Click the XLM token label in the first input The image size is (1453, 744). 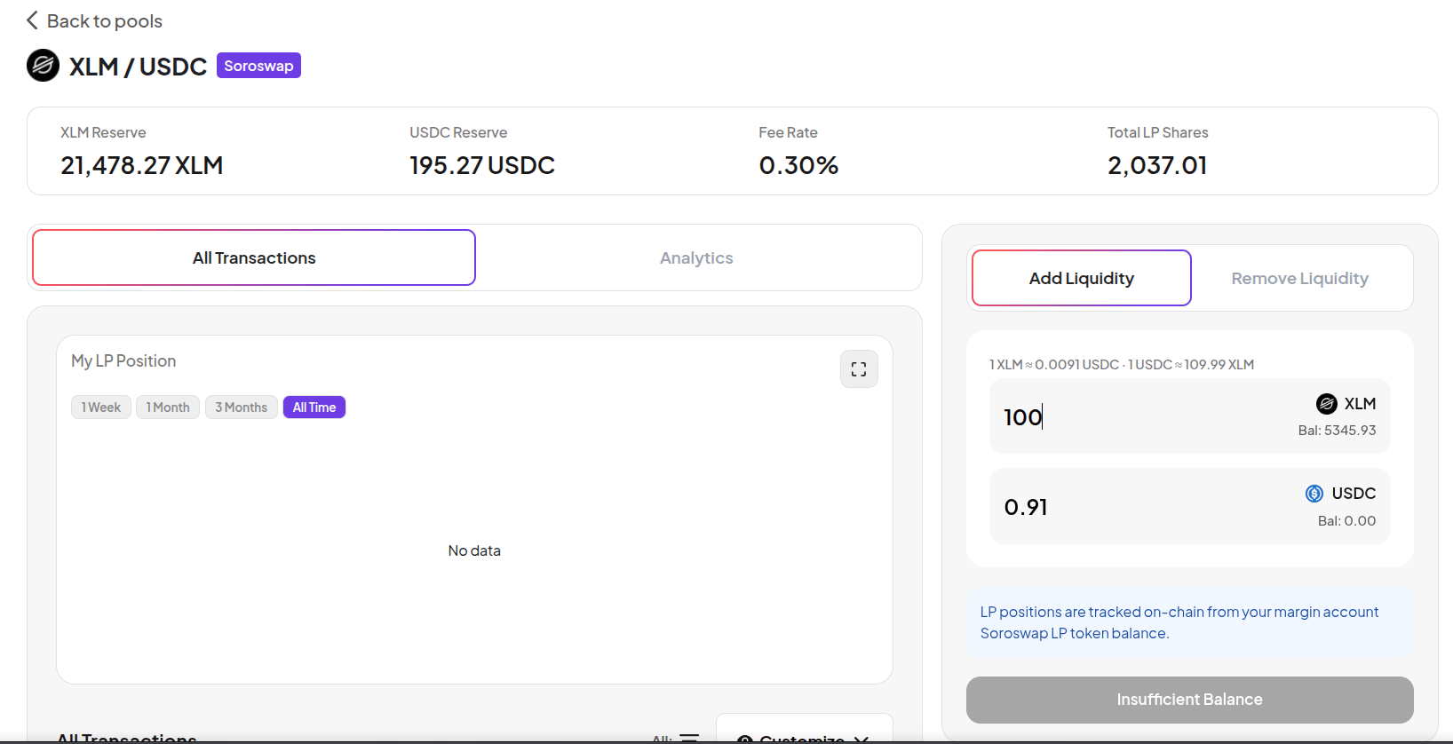click(1360, 404)
